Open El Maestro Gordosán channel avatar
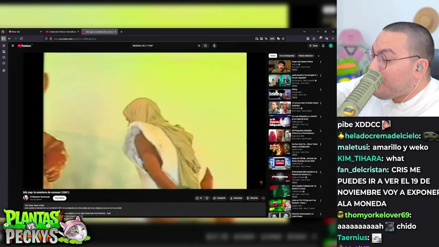Viewport: 439px width, 247px height. [x=26, y=198]
